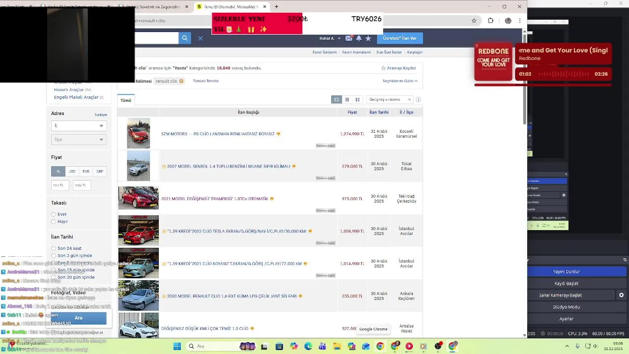Switch to gallery grid view icon
Image resolution: width=629 pixels, height=354 pixels.
coord(357,99)
